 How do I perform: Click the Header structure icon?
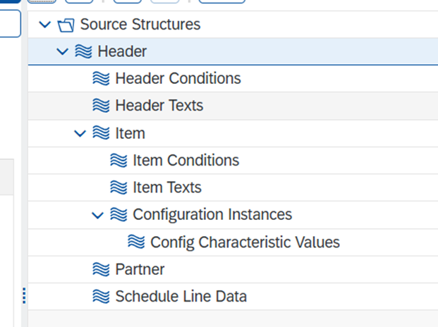pos(83,51)
